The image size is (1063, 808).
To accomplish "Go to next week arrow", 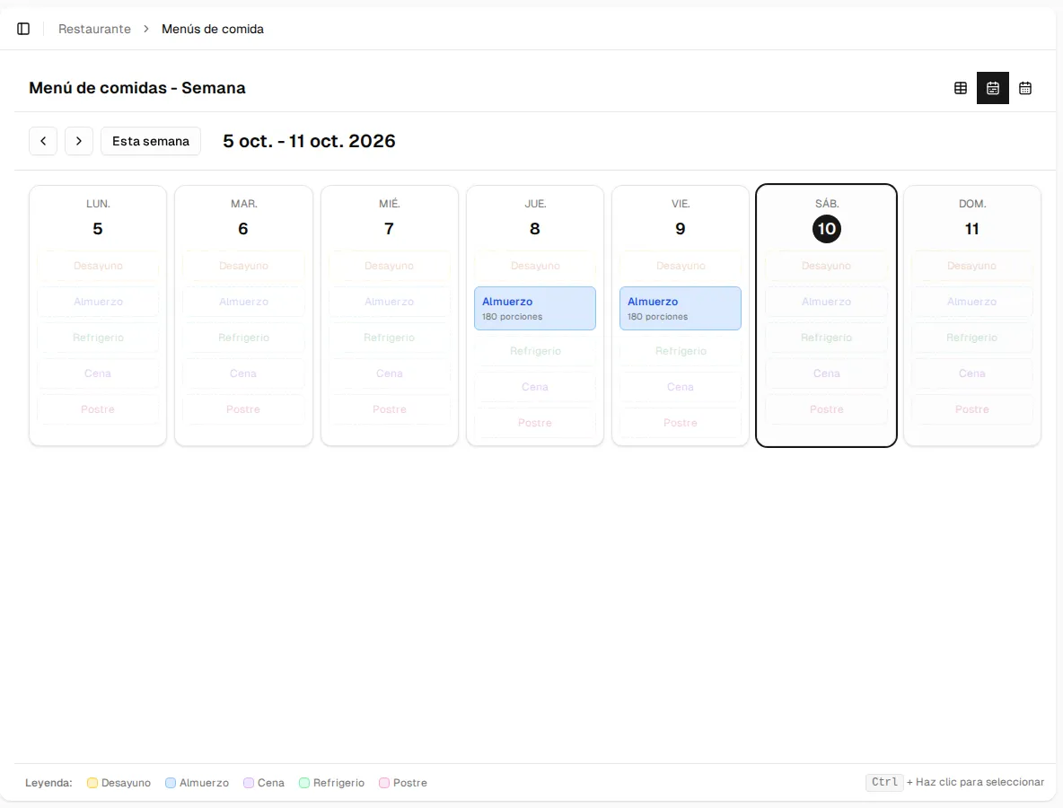I will click(79, 141).
